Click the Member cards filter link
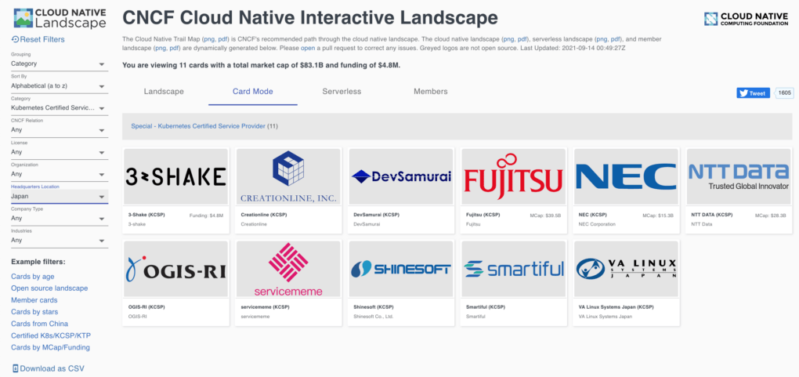Image resolution: width=799 pixels, height=377 pixels. pos(34,300)
